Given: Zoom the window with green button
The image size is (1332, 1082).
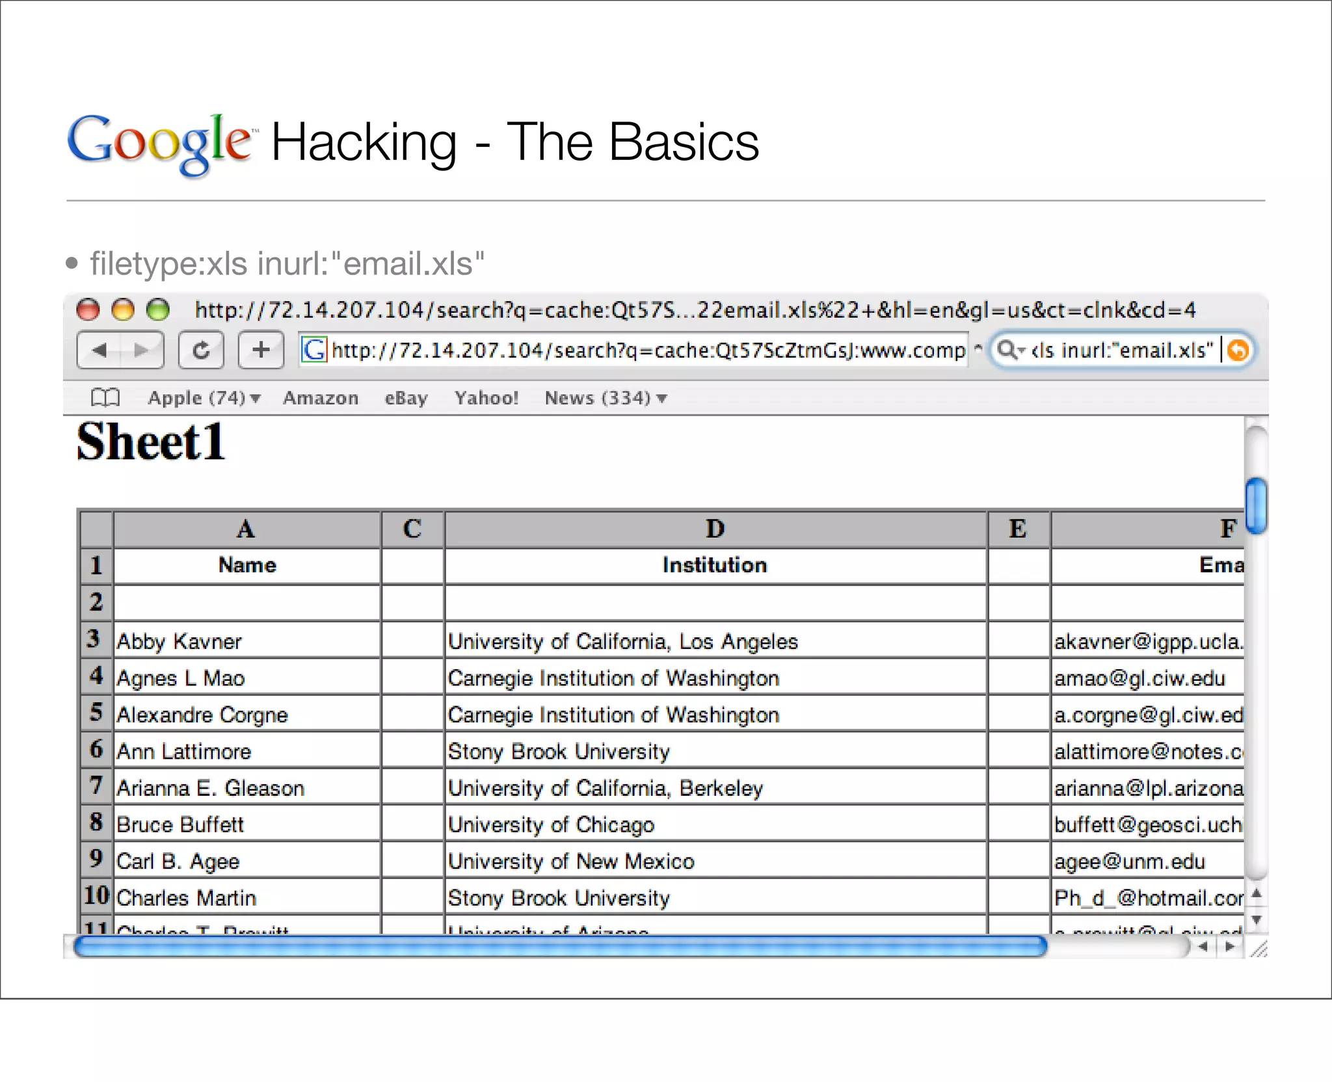Looking at the screenshot, I should point(157,310).
